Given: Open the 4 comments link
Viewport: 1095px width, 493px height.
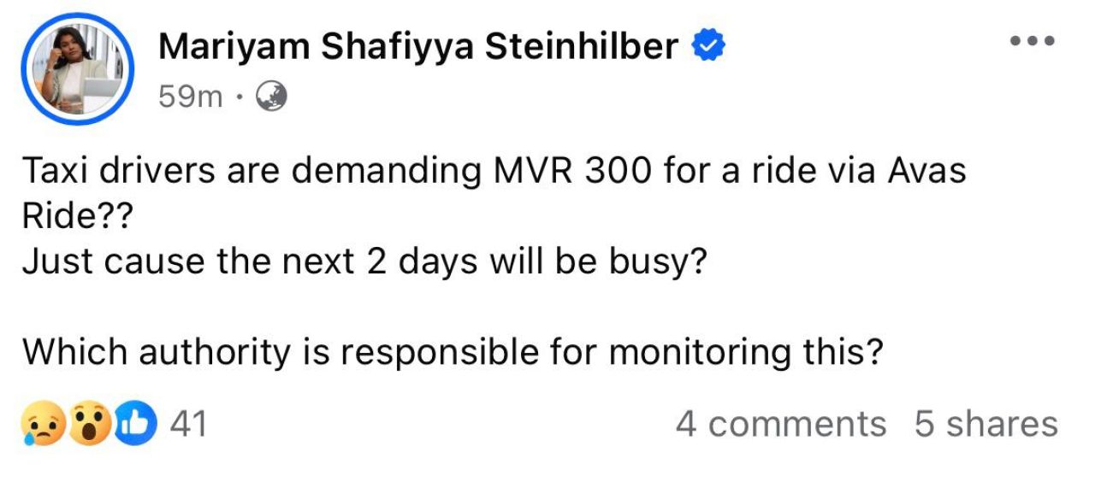Looking at the screenshot, I should coord(780,425).
